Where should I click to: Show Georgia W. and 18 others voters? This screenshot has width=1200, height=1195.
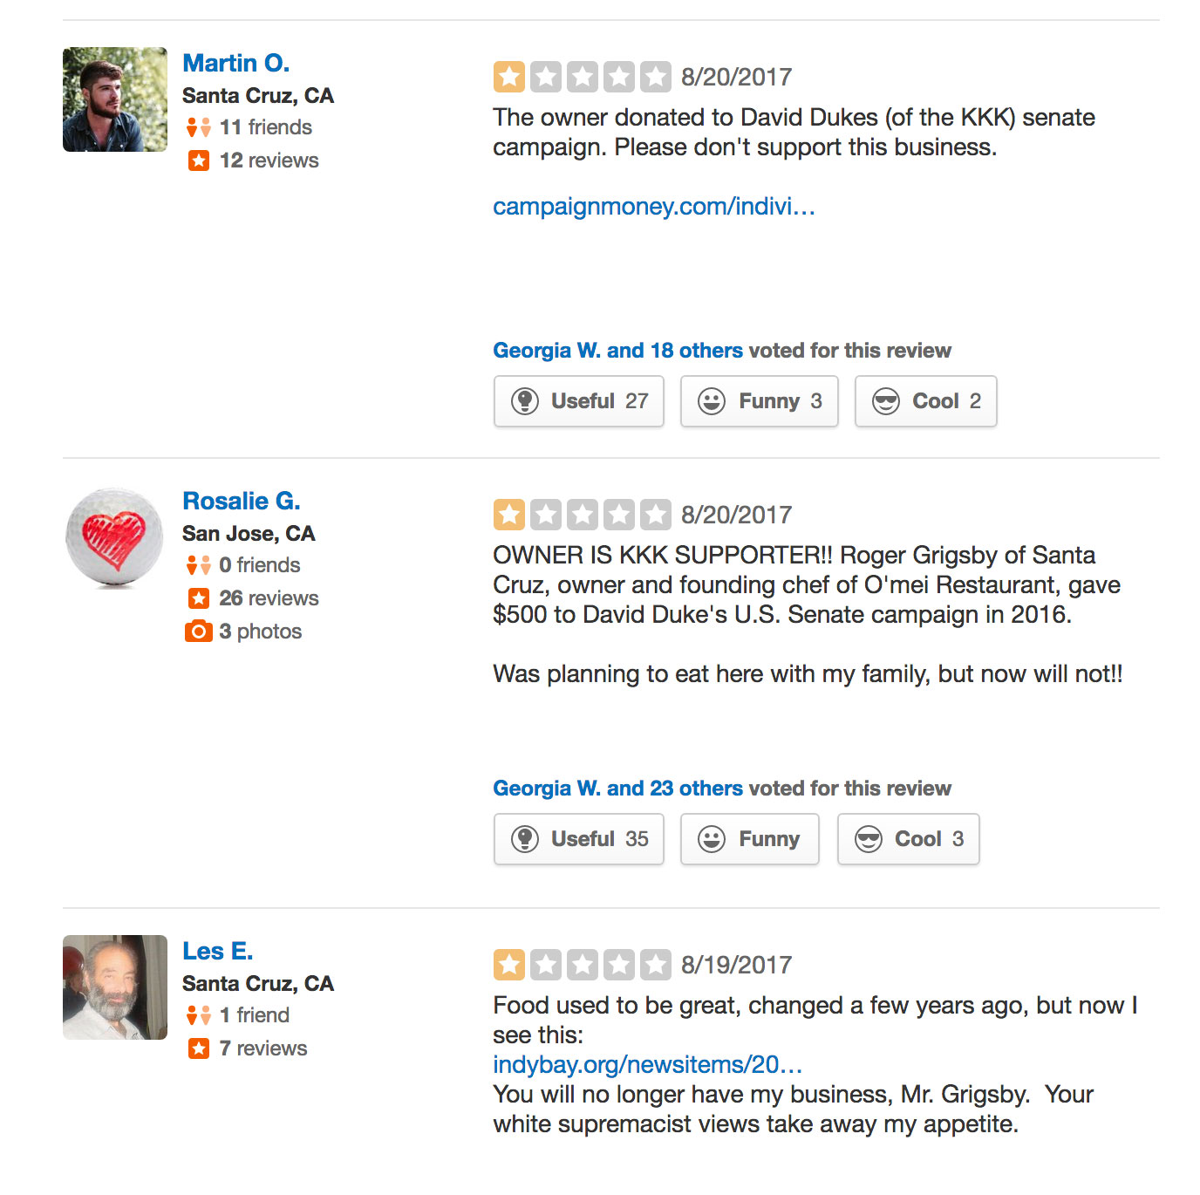pyautogui.click(x=617, y=351)
